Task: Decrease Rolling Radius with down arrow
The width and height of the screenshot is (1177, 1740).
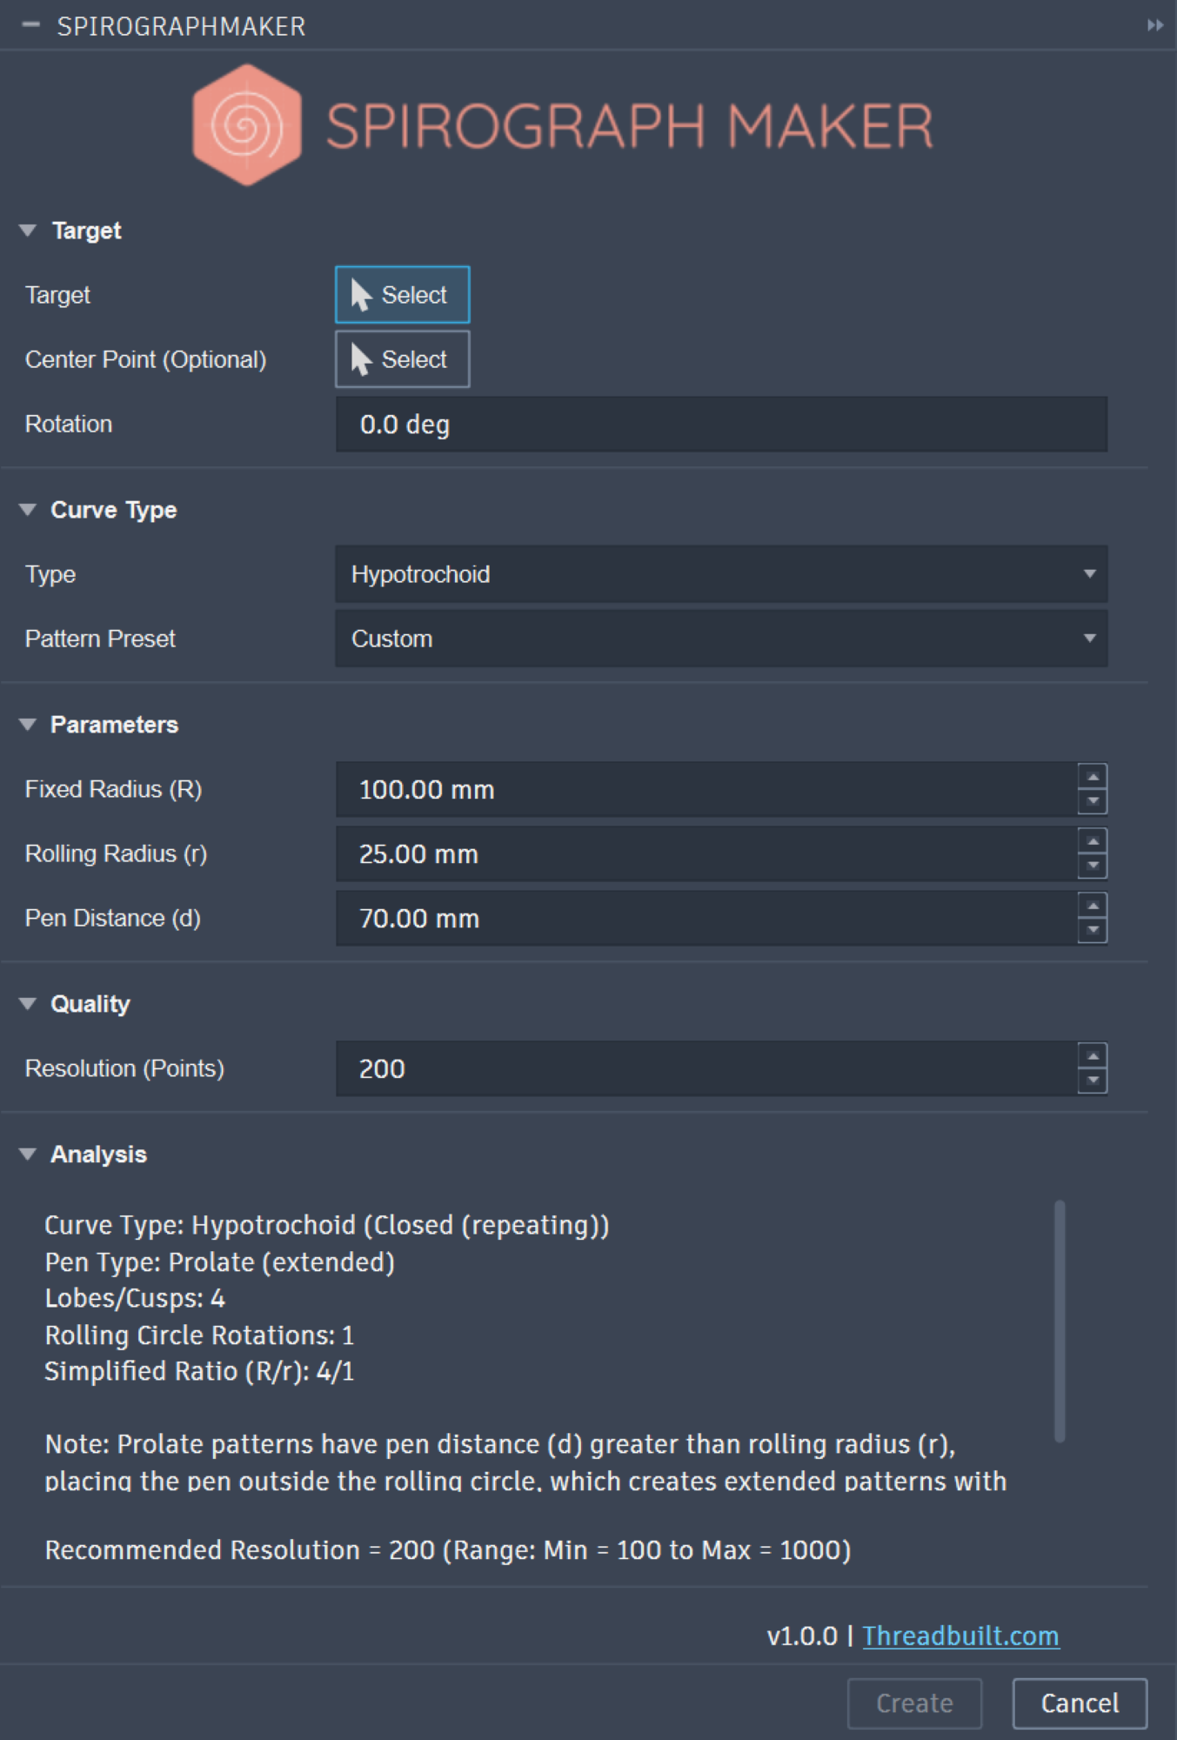Action: [1093, 866]
